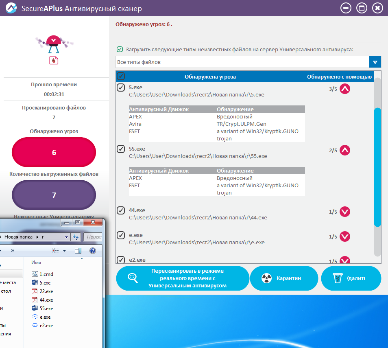Screen dimensions: 388x348
Task: Toggle upload unknown files to server checkbox
Action: pos(120,49)
